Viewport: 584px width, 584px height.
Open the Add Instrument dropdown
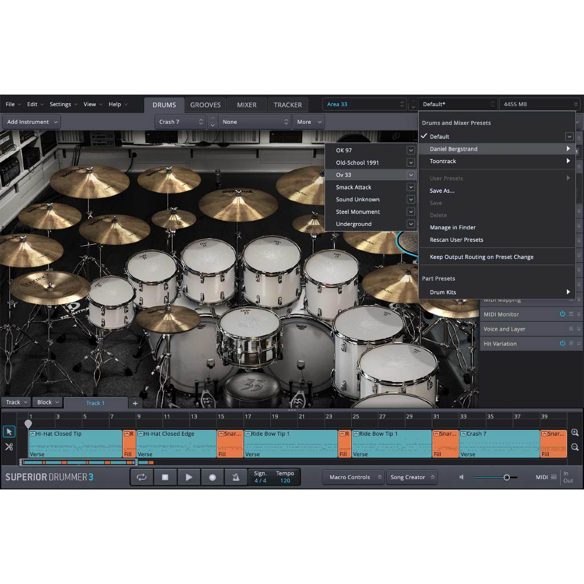[x=32, y=122]
